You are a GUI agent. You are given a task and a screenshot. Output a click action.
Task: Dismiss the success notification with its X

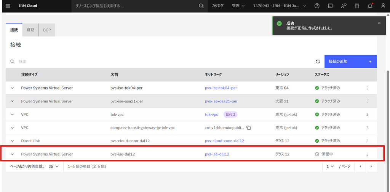click(x=379, y=23)
